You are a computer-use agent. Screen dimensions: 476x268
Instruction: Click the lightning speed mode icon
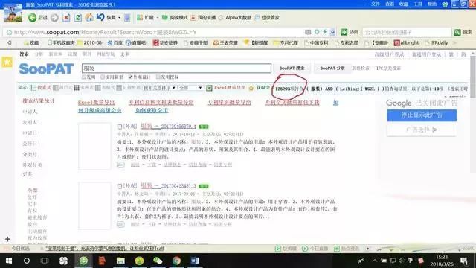coord(324,32)
